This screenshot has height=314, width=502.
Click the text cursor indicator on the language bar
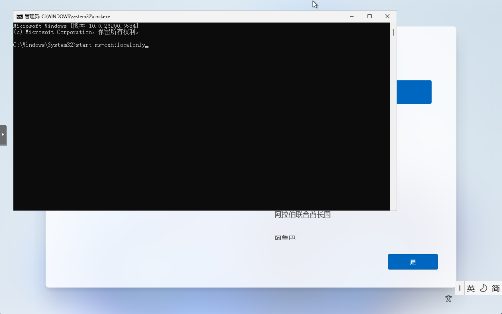[460, 288]
